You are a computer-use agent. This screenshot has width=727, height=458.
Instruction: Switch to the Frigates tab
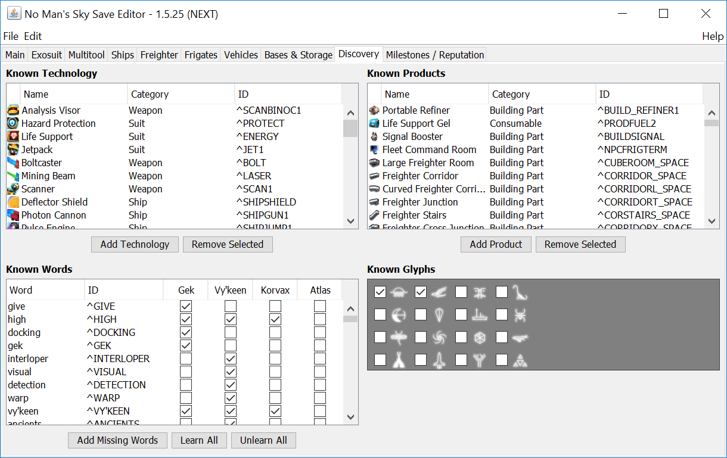pyautogui.click(x=201, y=55)
